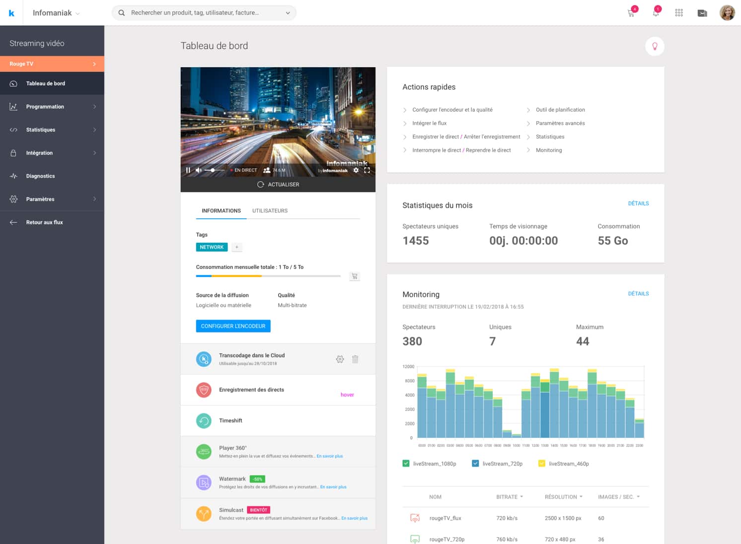
Task: Switch to the UTILISATEURS tab
Action: [270, 211]
